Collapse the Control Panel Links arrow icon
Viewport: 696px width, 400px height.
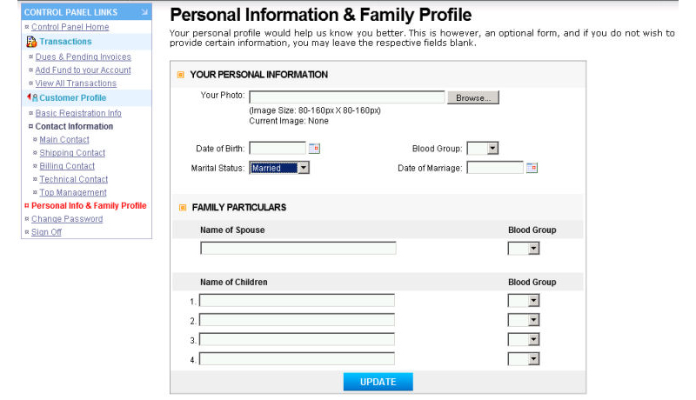pyautogui.click(x=144, y=12)
